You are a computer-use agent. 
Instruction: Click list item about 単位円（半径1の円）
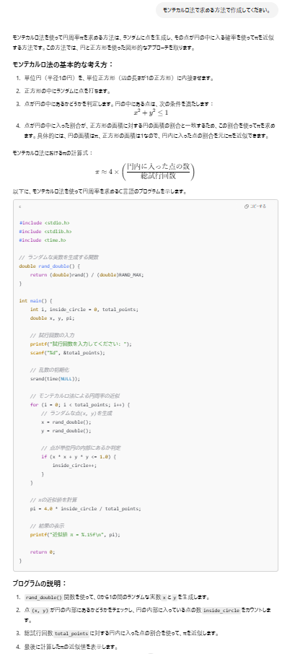[x=119, y=78]
